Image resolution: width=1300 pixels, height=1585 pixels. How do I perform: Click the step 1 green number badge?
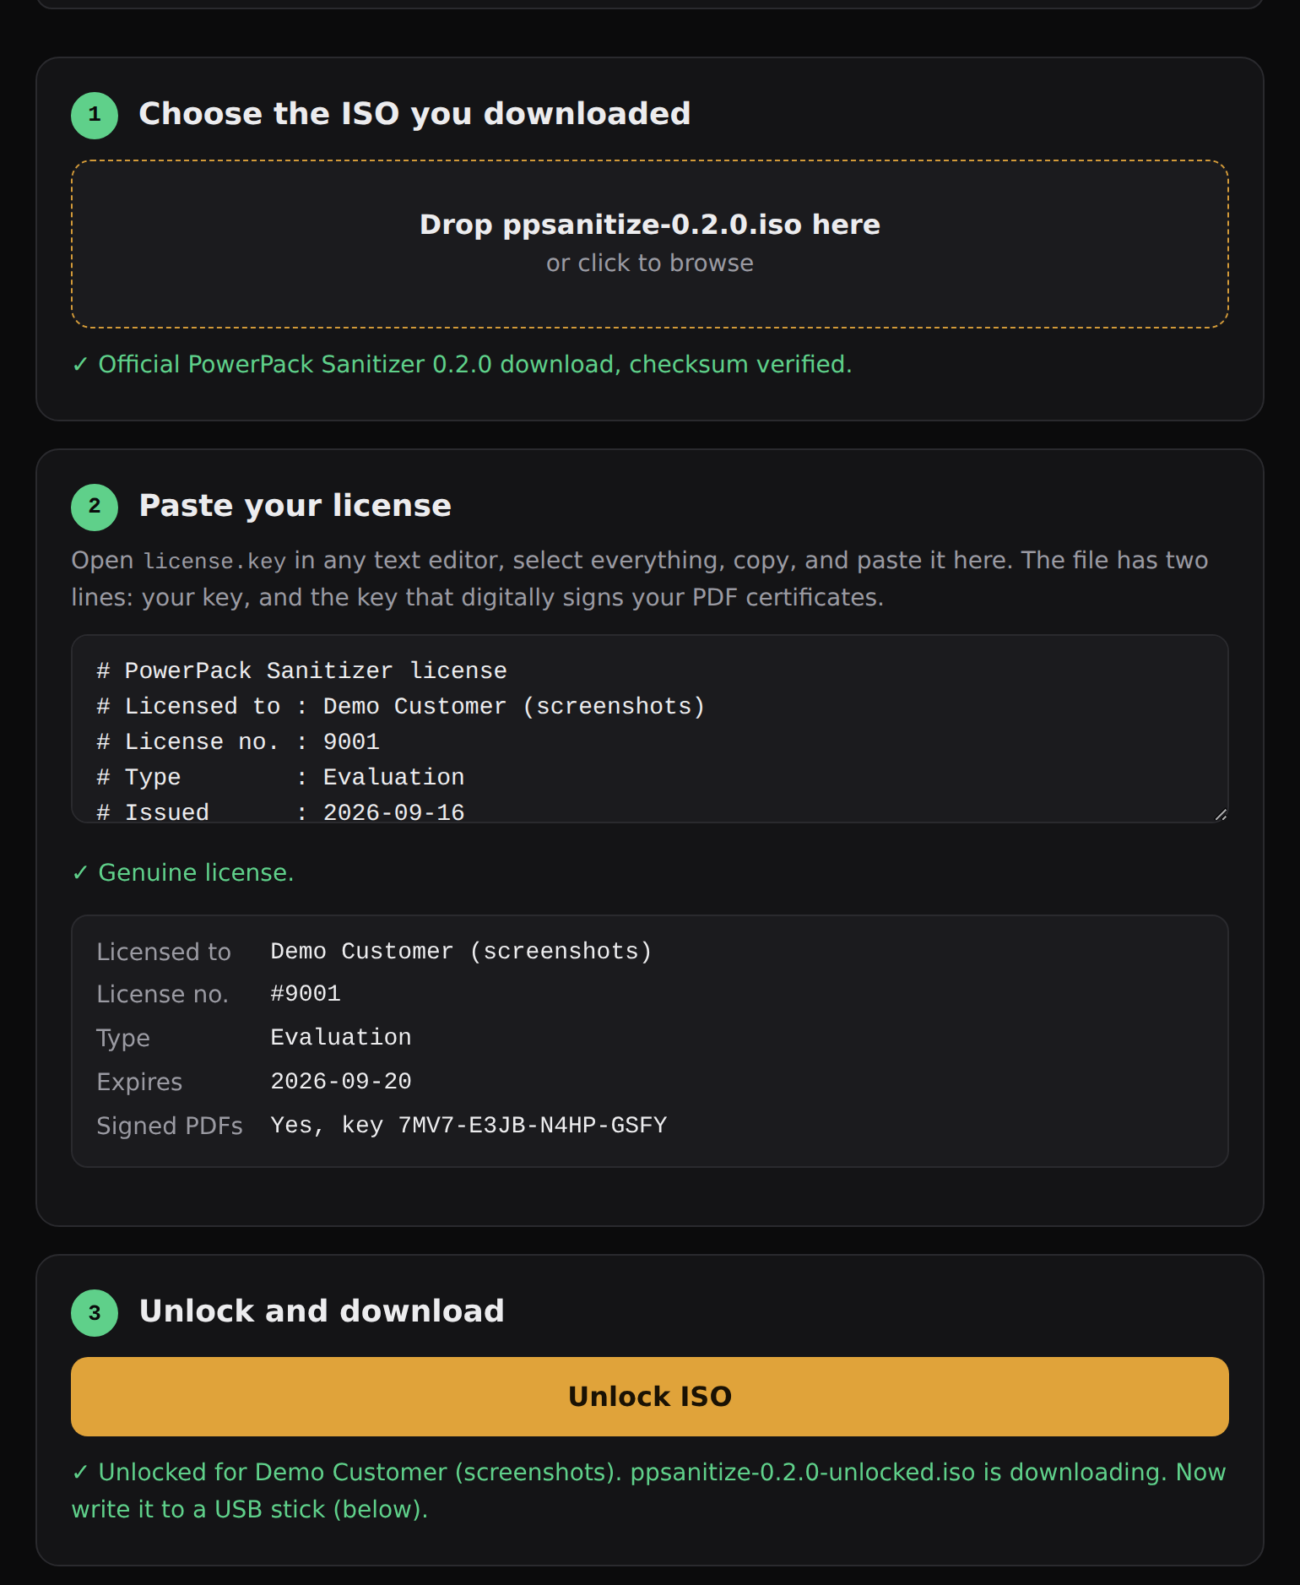[x=95, y=115]
